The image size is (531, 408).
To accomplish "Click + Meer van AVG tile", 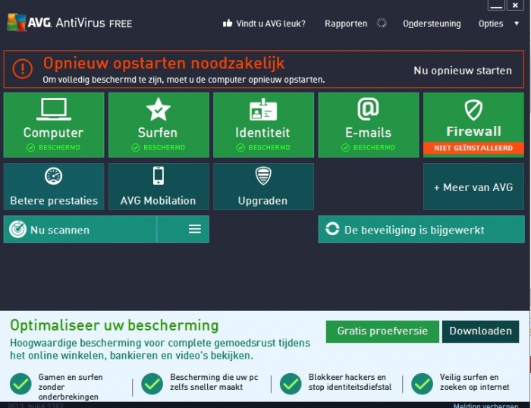I will 473,187.
